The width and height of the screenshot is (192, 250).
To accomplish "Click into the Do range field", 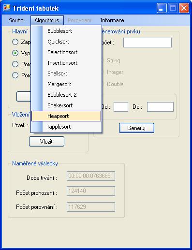I will click(160, 107).
